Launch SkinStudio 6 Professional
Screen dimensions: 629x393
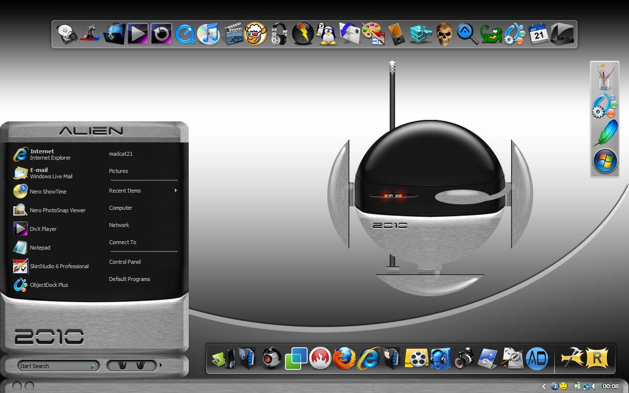51,266
